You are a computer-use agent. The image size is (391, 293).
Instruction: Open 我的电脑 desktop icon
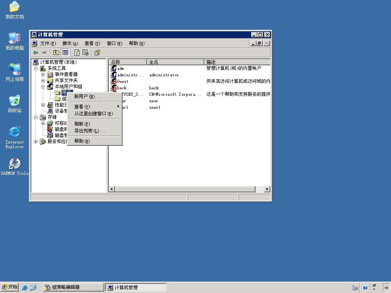point(15,42)
